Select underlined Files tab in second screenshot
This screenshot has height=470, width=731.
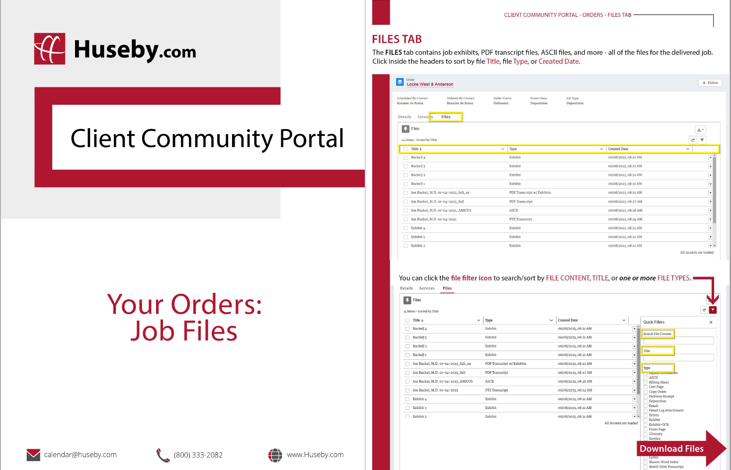pos(447,288)
